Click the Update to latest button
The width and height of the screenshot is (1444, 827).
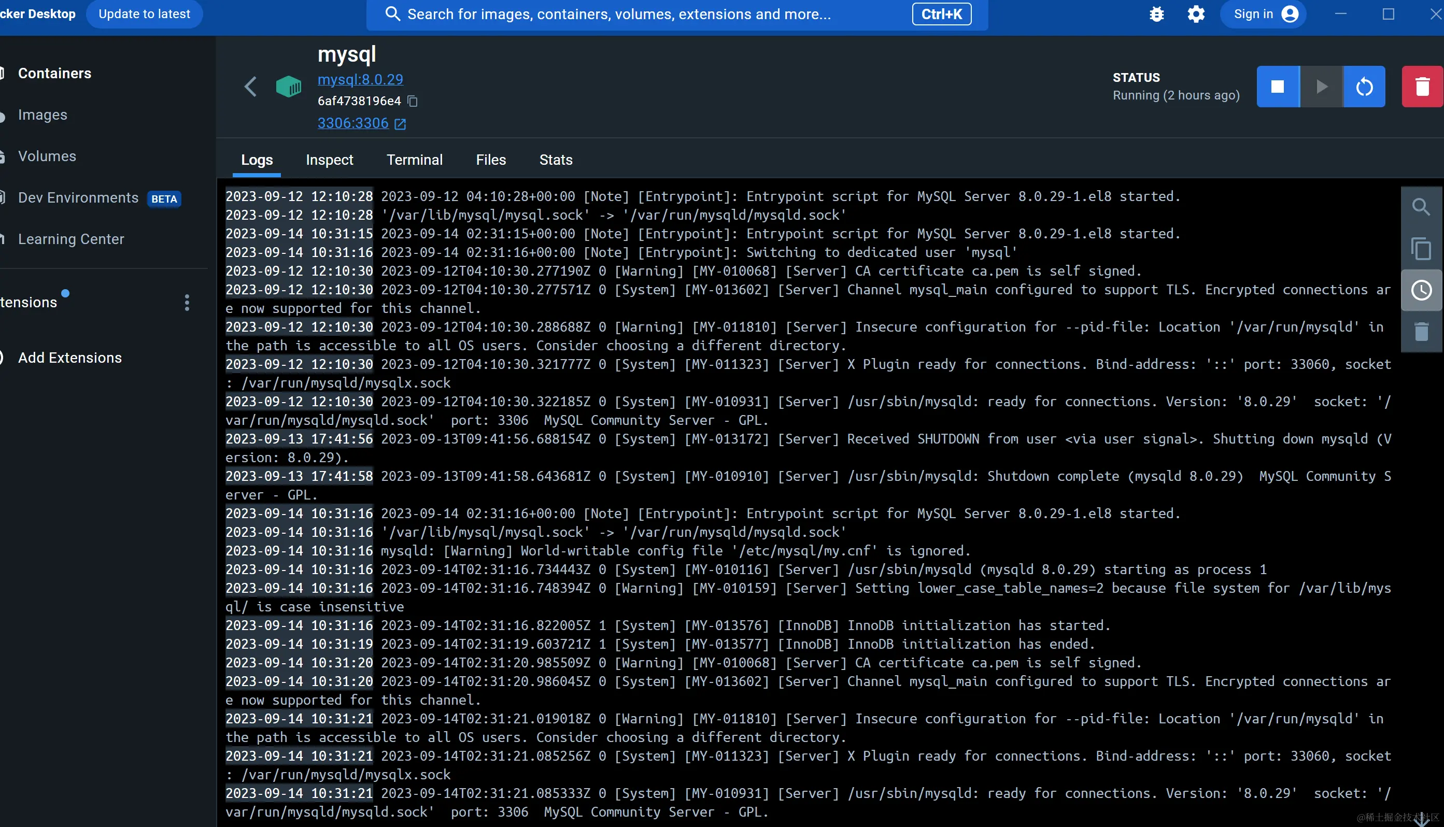click(x=144, y=14)
